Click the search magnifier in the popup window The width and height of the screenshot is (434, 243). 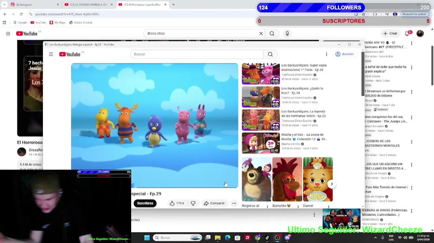pos(270,54)
